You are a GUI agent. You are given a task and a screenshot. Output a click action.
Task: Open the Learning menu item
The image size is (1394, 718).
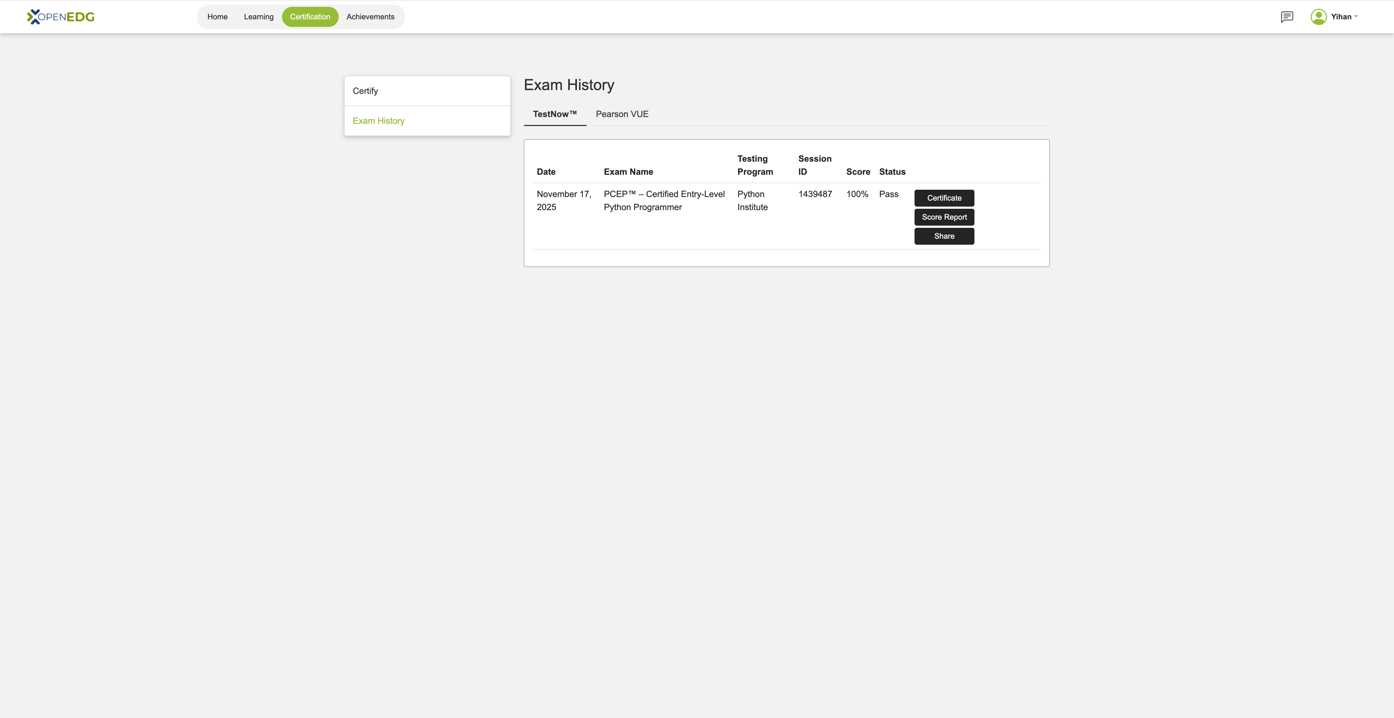tap(259, 17)
